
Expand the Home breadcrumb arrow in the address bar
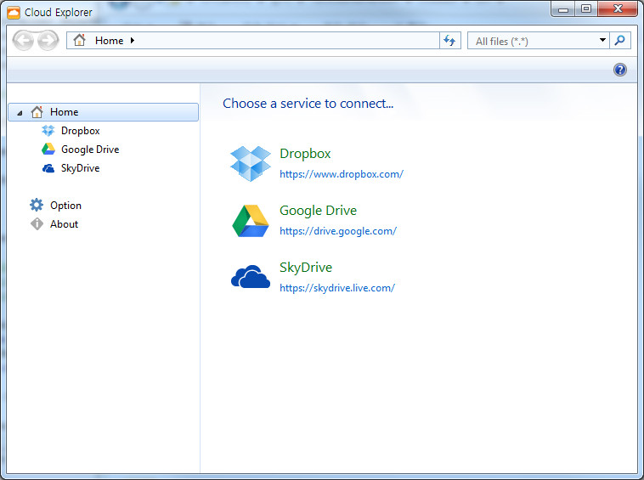click(x=133, y=40)
